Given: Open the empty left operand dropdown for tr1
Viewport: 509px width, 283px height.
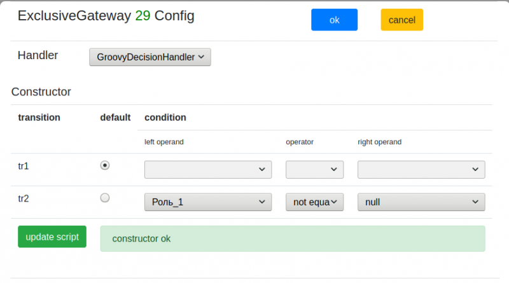Looking at the screenshot, I should [208, 169].
